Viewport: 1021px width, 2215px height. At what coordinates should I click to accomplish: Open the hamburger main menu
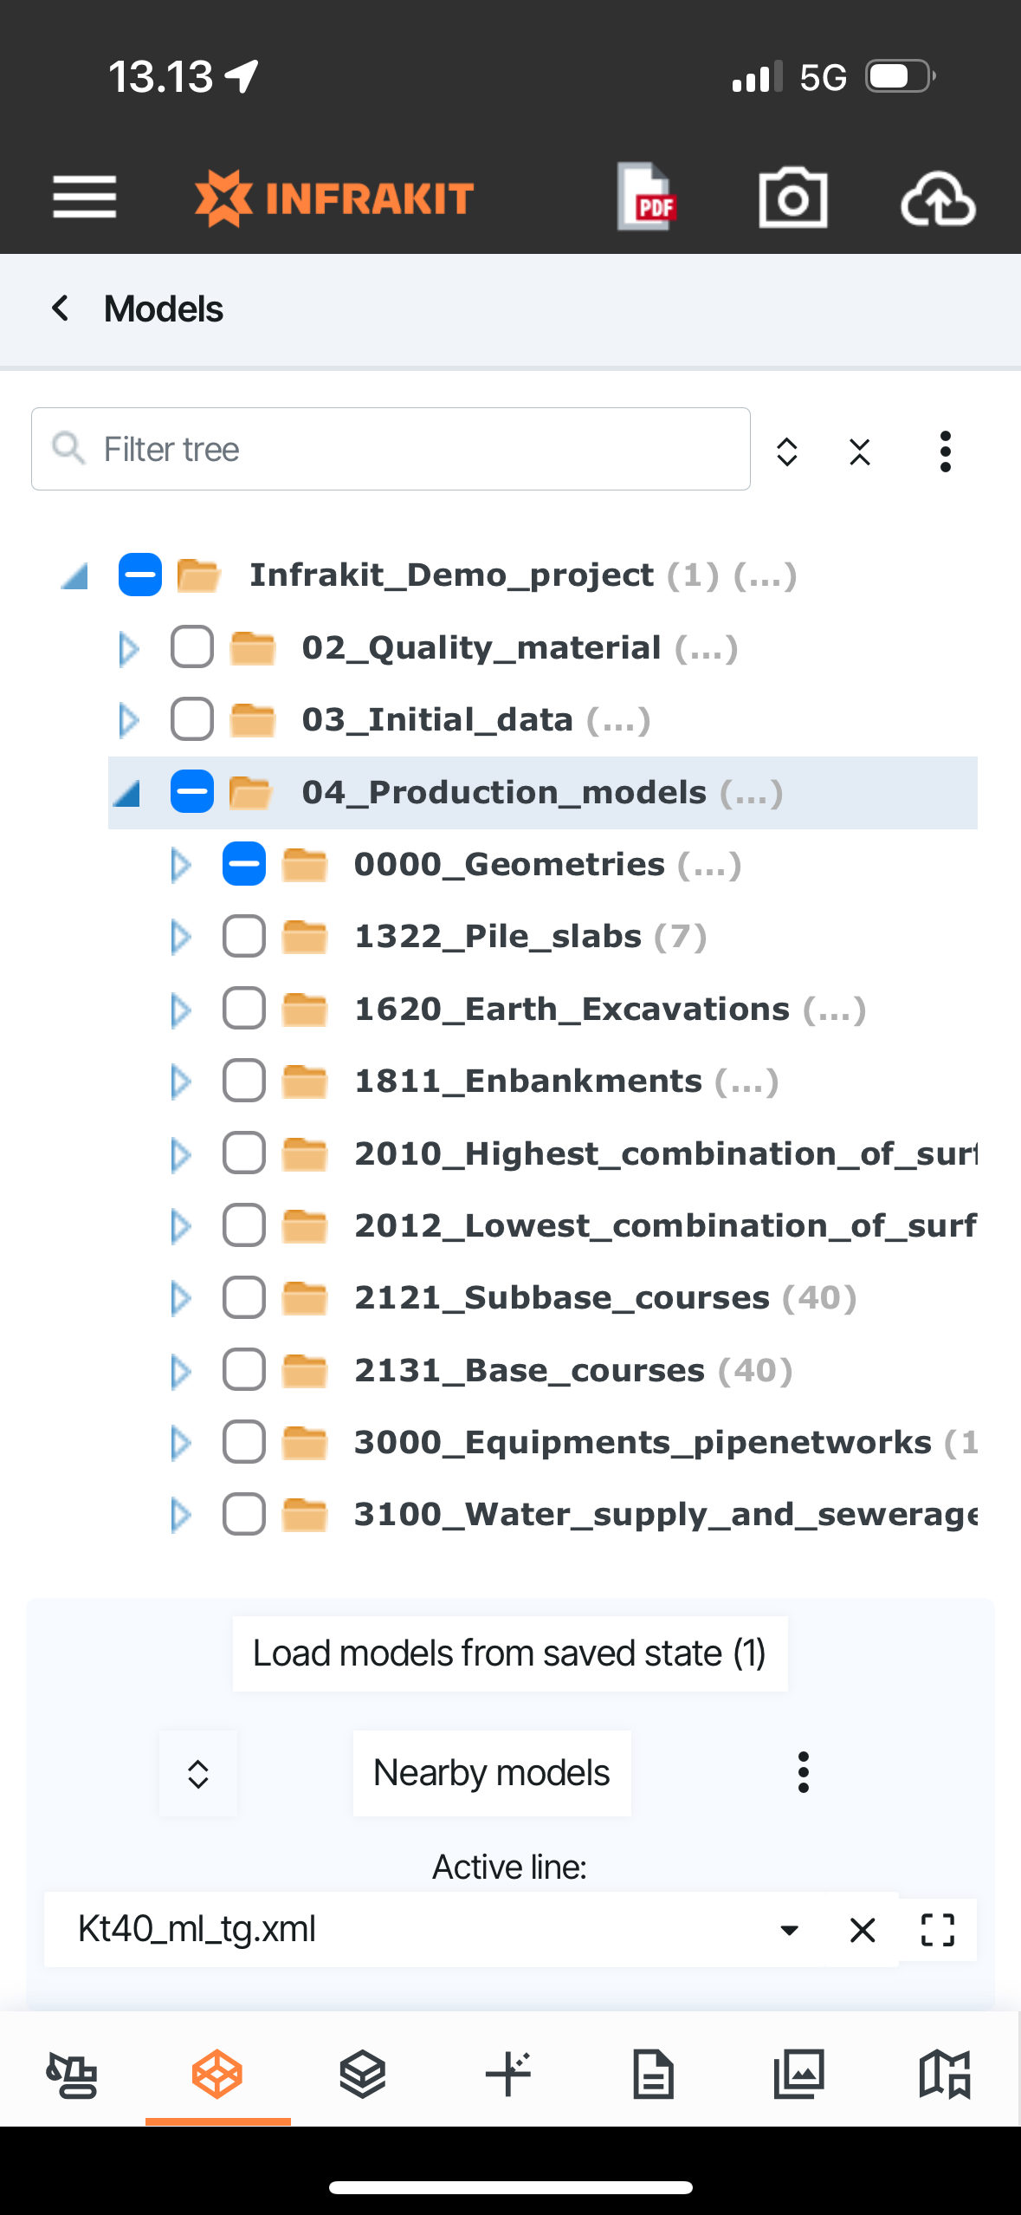[x=84, y=197]
